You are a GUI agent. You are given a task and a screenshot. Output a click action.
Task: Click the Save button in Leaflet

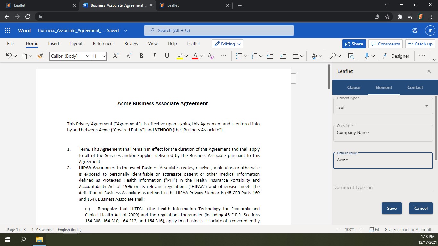coord(392,208)
